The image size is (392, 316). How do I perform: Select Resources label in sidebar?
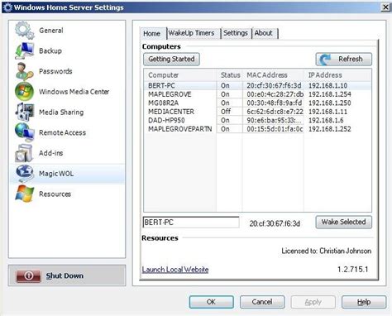[55, 194]
